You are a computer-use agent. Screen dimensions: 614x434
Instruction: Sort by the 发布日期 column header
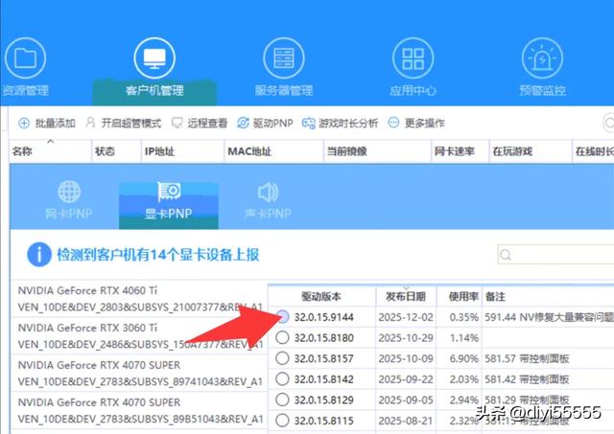[x=406, y=296]
